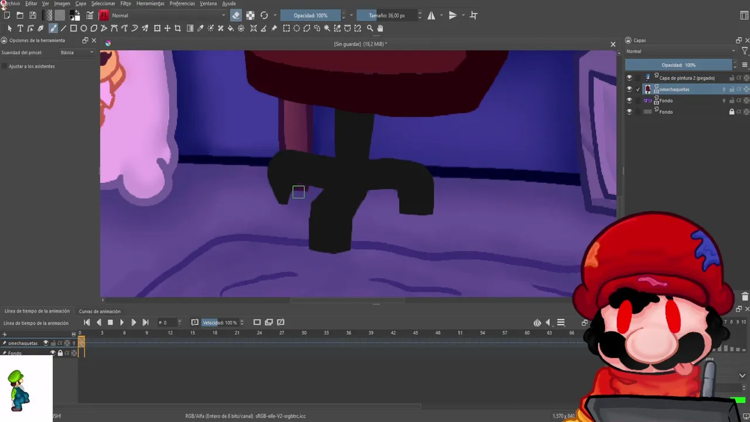750x422 pixels.
Task: Select the Crop tool
Action: 178,28
